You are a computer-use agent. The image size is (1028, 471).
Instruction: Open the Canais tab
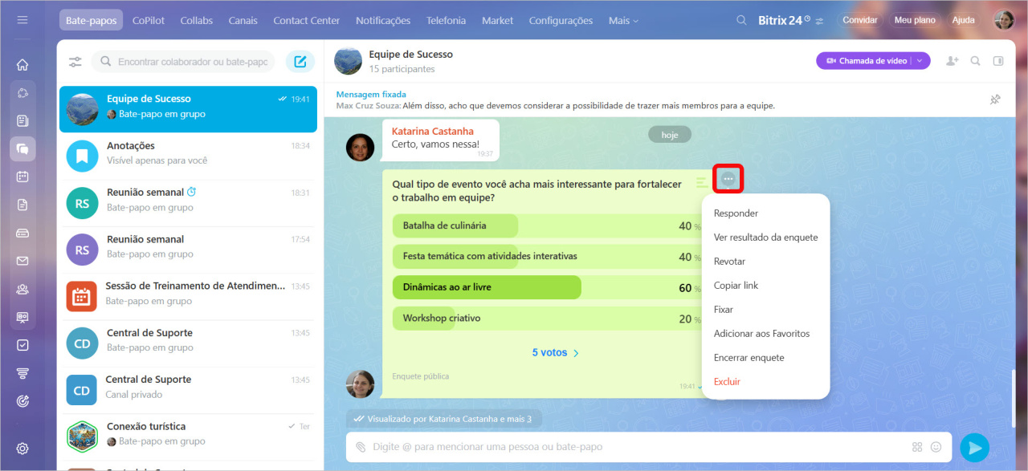(243, 20)
